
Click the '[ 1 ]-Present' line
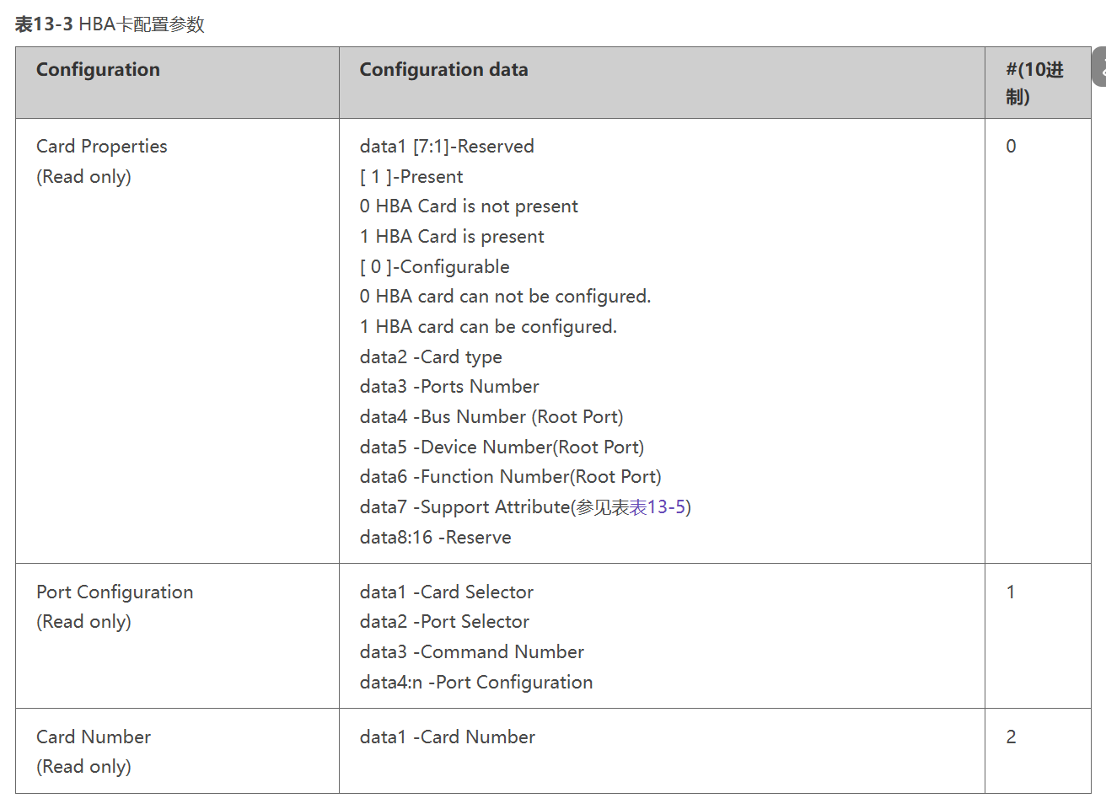point(411,177)
